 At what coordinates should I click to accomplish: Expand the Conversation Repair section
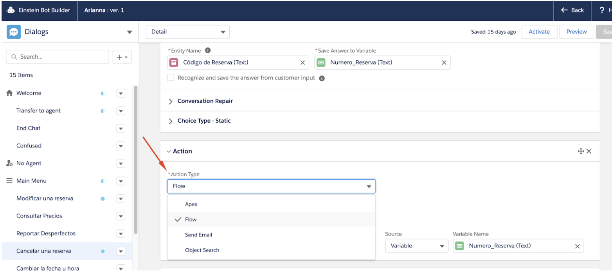coord(170,101)
